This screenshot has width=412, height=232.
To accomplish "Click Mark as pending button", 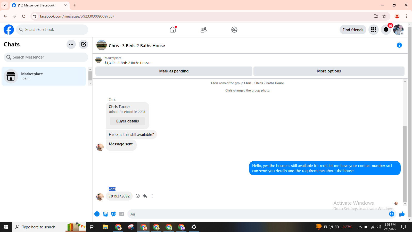I will point(174,71).
